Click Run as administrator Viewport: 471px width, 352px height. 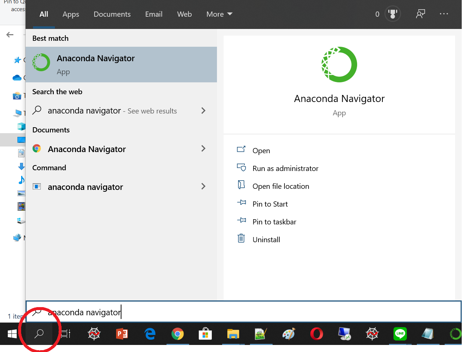pos(285,168)
